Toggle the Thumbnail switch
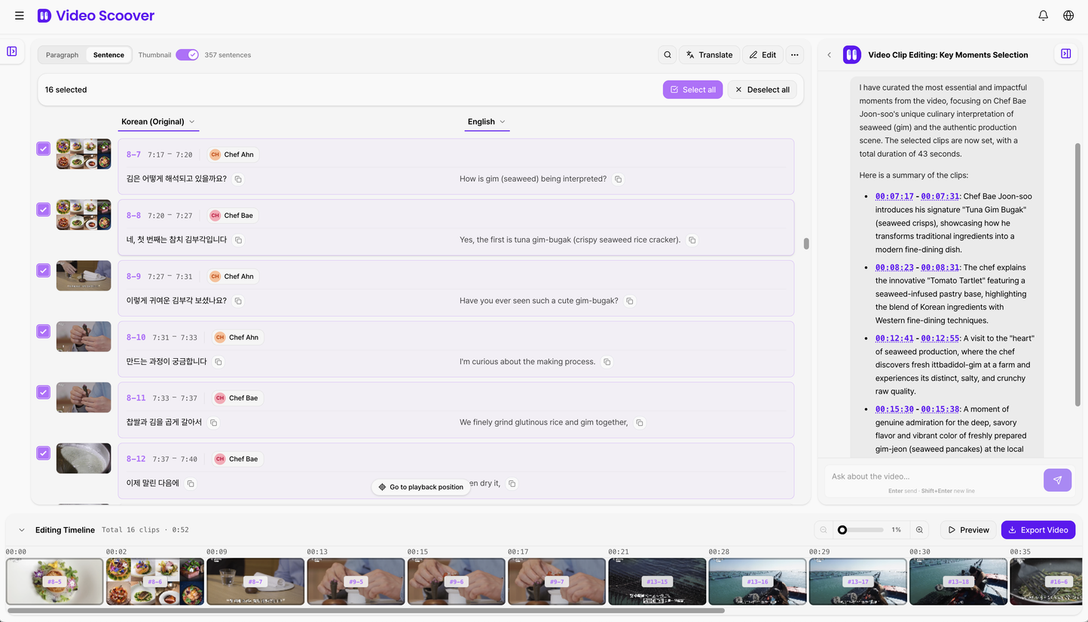Viewport: 1088px width, 622px height. coord(187,55)
